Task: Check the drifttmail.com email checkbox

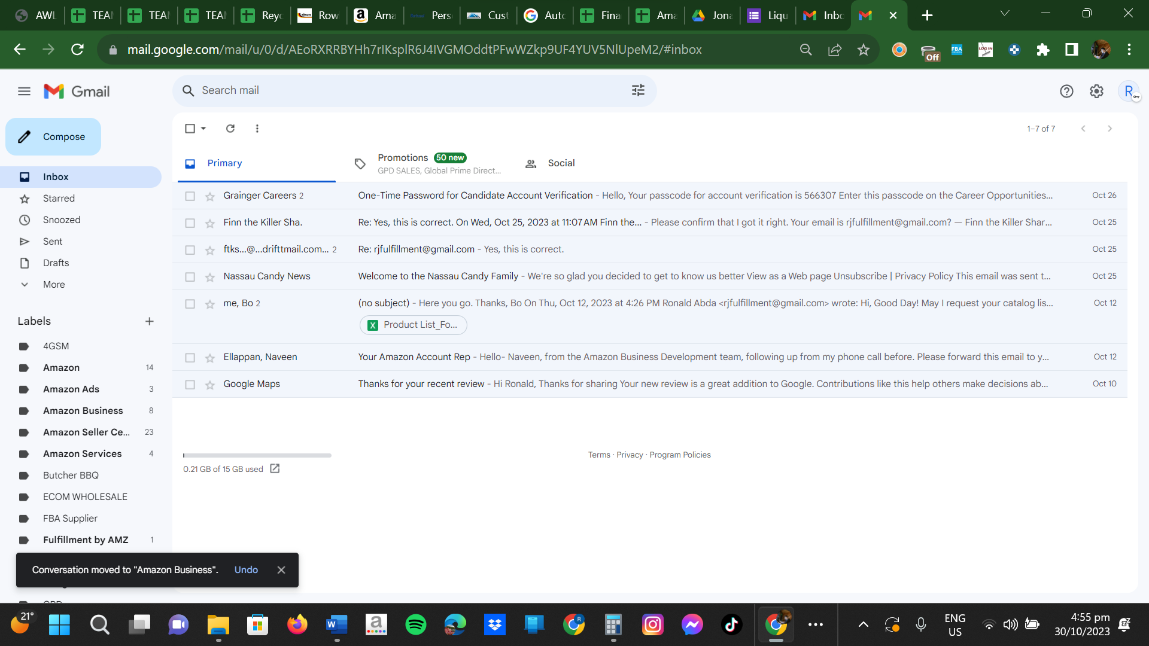Action: [190, 250]
